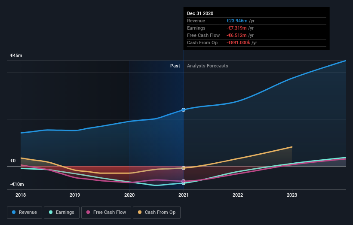Click the €45m y-axis label
The height and width of the screenshot is (225, 353).
click(16, 55)
